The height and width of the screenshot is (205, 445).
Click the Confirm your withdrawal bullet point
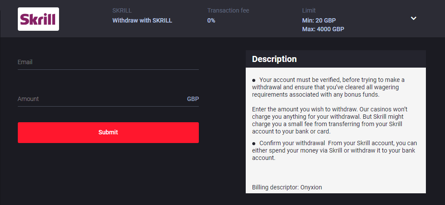point(254,143)
